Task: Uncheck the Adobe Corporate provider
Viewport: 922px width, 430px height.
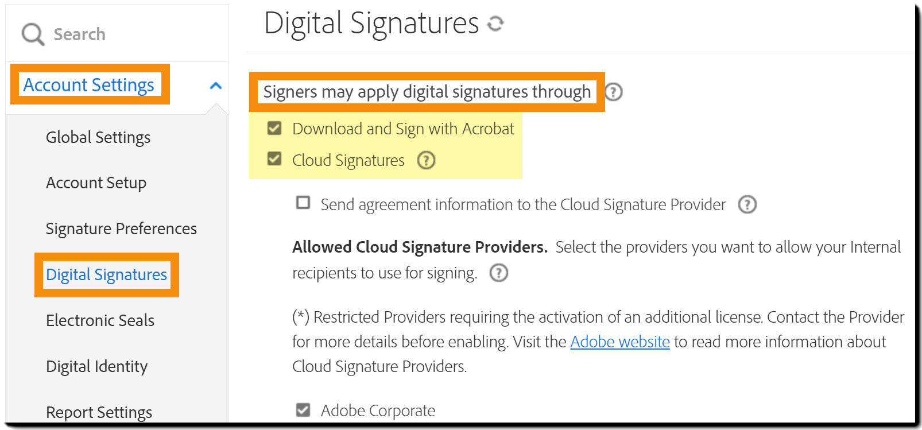Action: click(x=303, y=409)
